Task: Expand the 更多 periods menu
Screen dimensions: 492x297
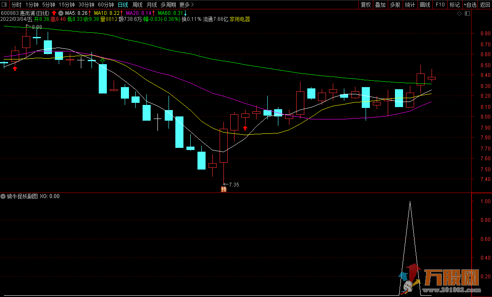Action: click(186, 5)
